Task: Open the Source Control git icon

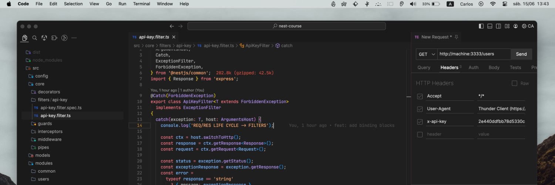Action: pyautogui.click(x=64, y=38)
